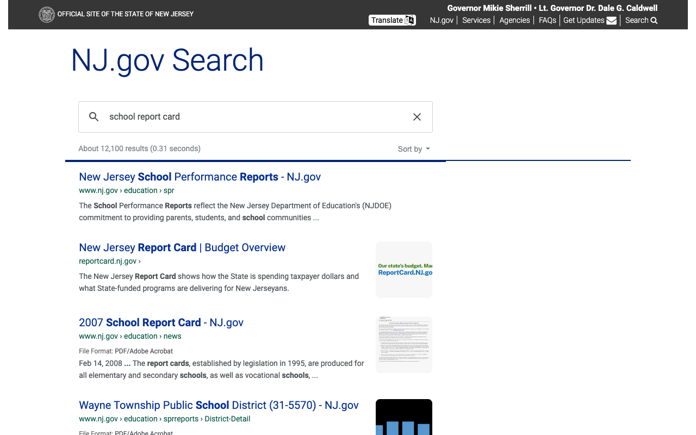Open NJ.gov header link
The image size is (696, 435).
[x=442, y=20]
